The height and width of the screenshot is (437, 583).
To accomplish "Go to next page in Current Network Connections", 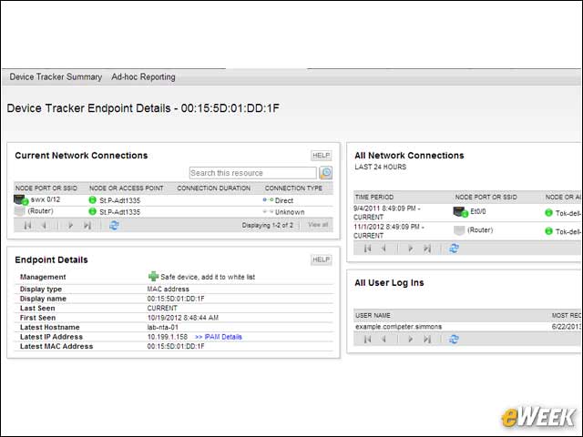I will point(70,225).
